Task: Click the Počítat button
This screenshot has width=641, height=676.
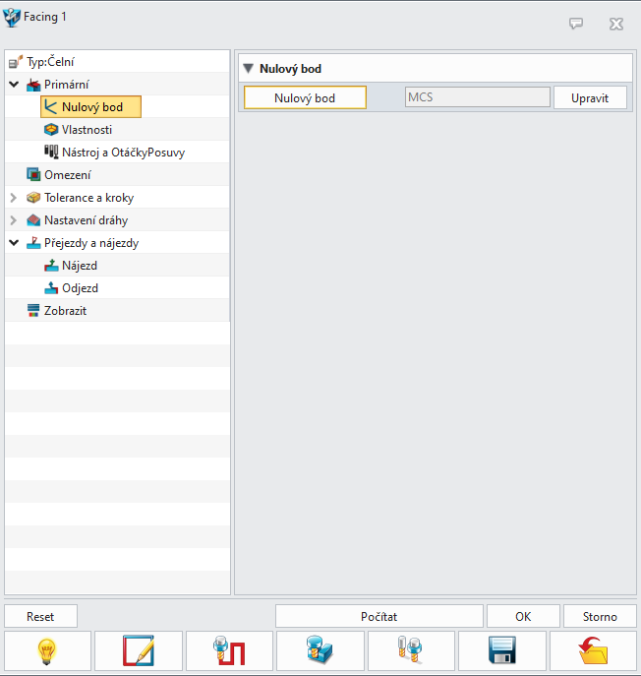Action: click(x=379, y=617)
